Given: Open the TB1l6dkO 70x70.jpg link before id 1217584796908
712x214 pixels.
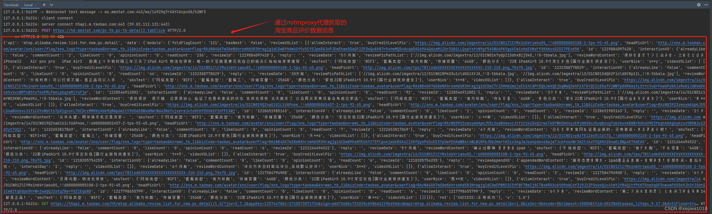Looking at the screenshot, I should click(x=150, y=173).
